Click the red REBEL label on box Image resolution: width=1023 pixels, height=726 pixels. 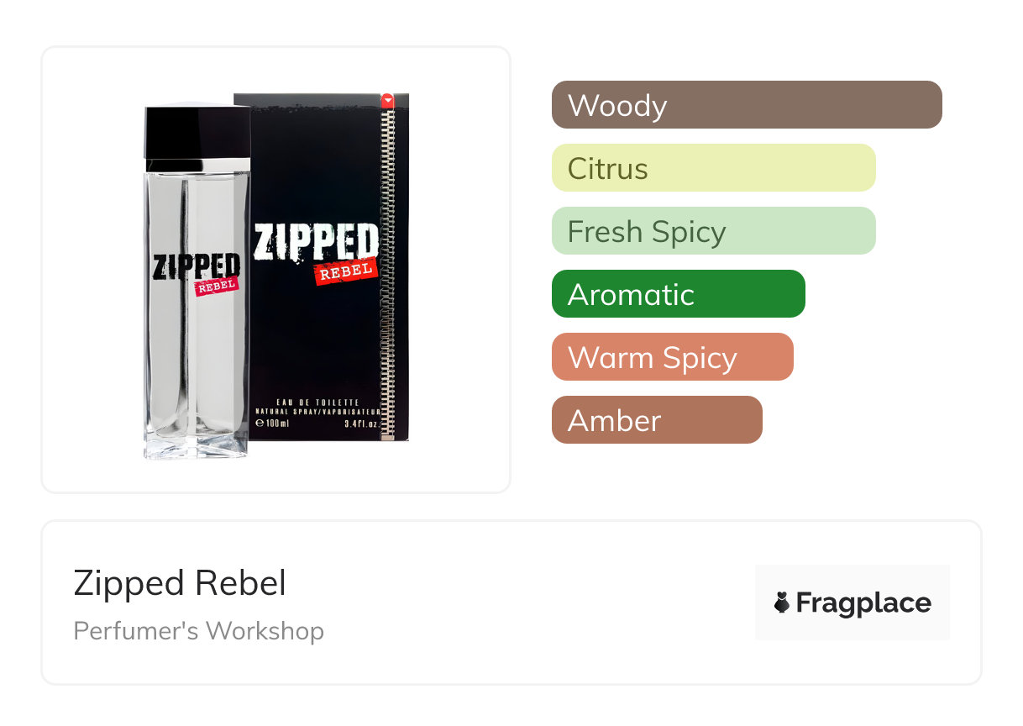(344, 272)
